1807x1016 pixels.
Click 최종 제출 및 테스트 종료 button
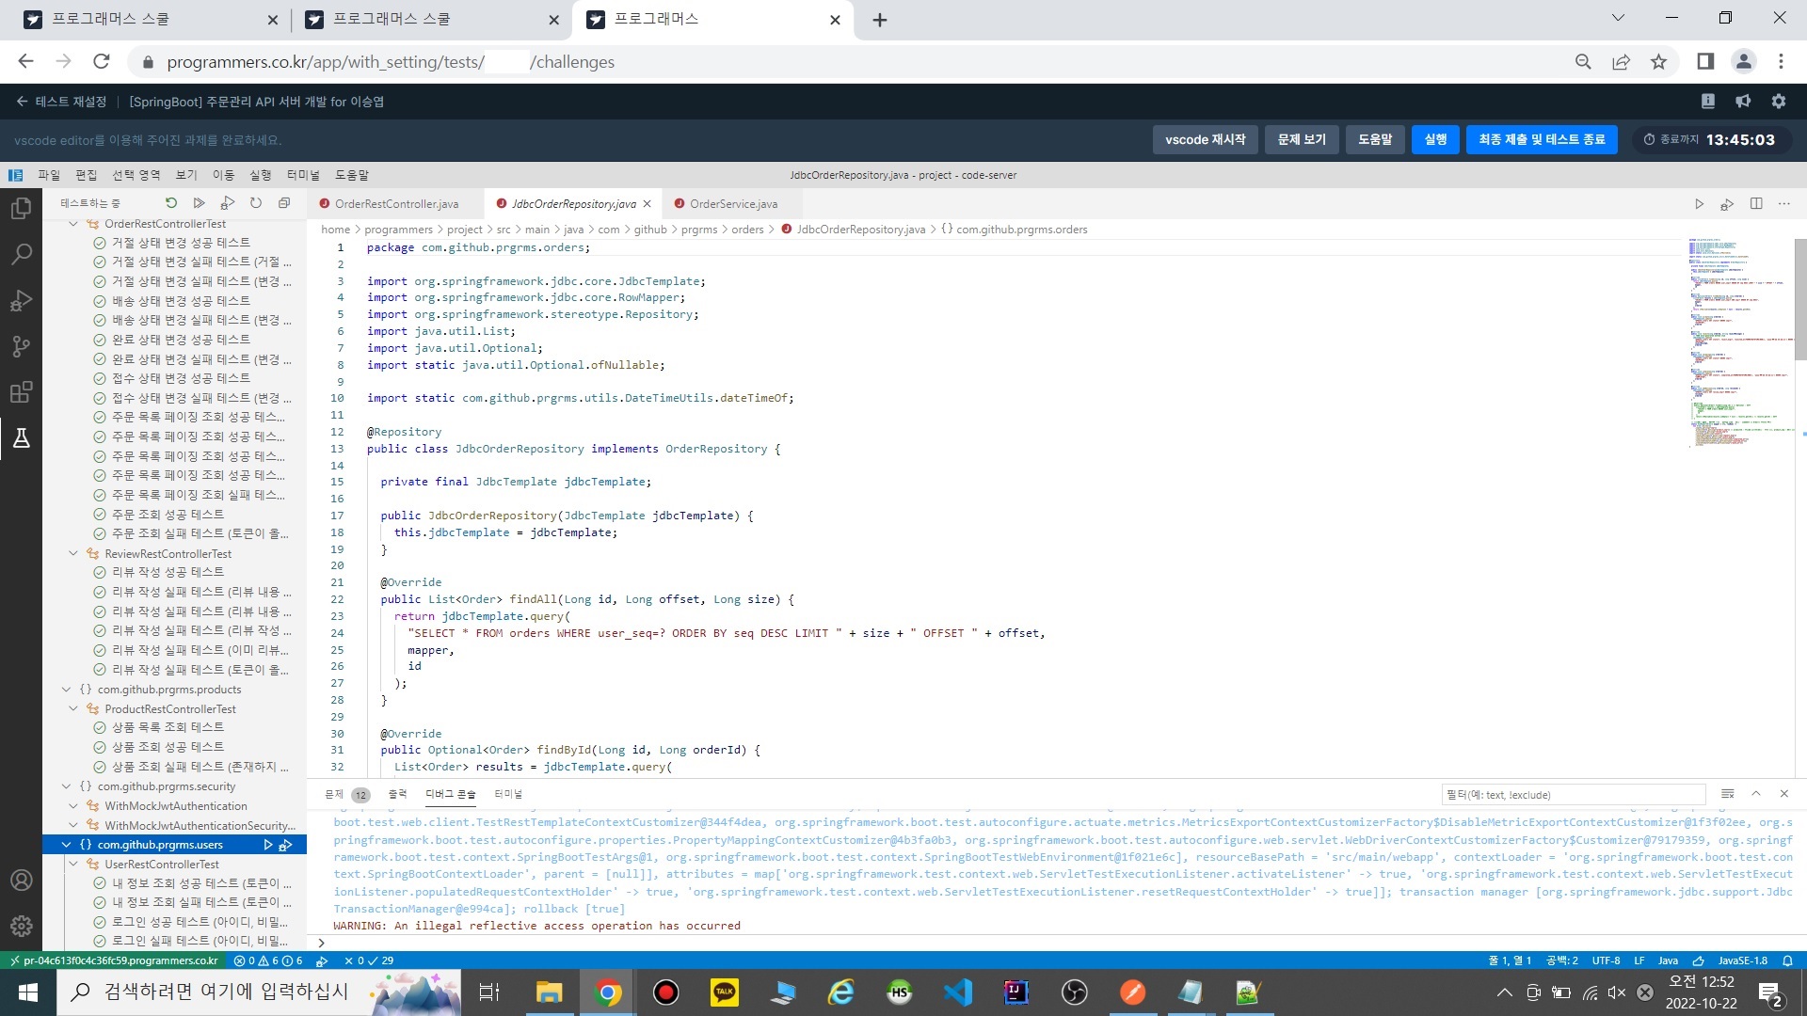pyautogui.click(x=1541, y=139)
